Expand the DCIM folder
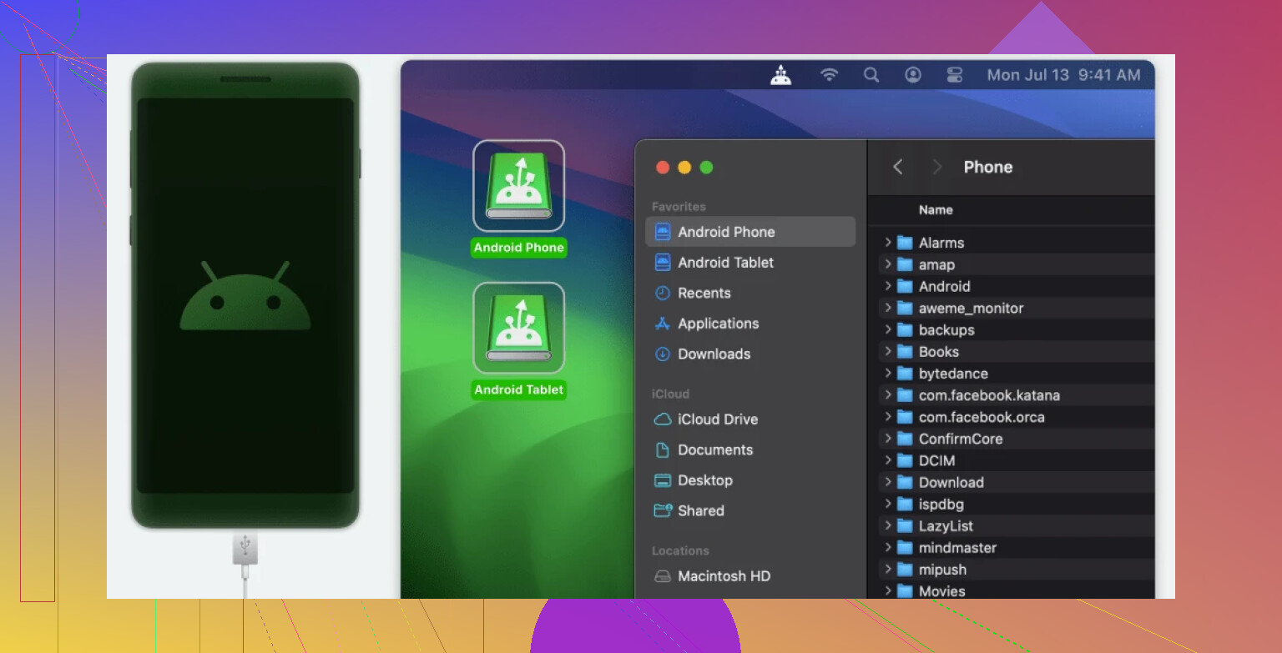The height and width of the screenshot is (653, 1282). (x=888, y=460)
